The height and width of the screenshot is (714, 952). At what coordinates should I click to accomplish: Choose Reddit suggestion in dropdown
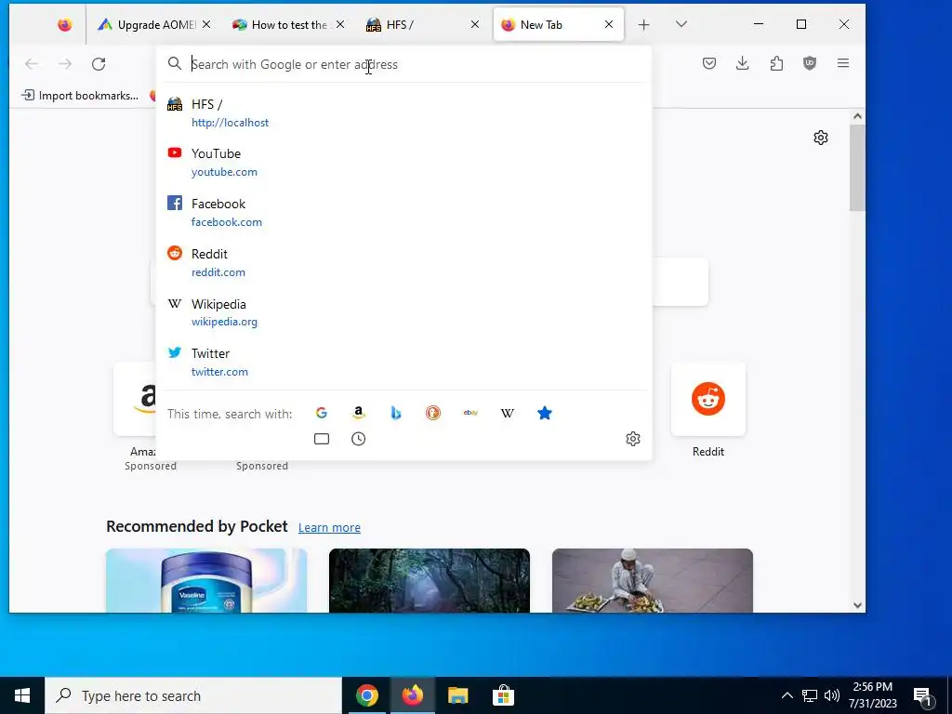click(403, 263)
